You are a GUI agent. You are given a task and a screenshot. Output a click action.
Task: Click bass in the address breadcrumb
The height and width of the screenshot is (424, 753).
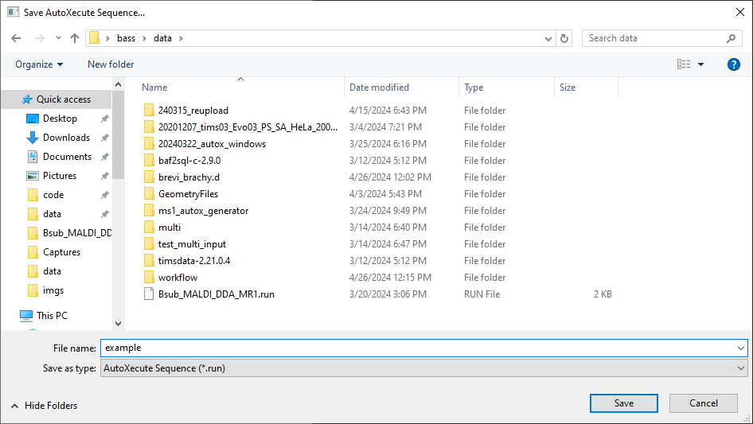(127, 38)
